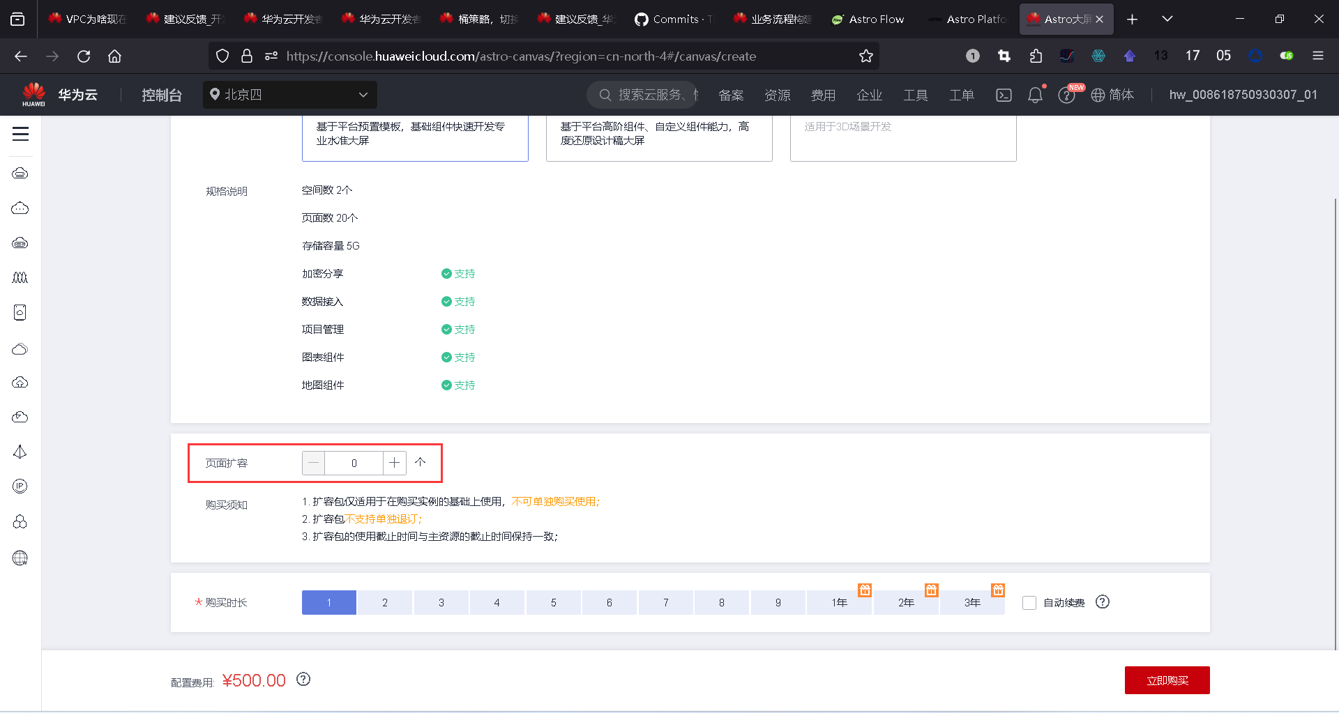
Task: Click the tracking protection shield icon
Action: [x=222, y=56]
